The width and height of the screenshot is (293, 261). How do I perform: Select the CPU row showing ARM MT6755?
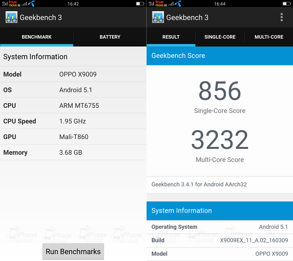[x=73, y=105]
